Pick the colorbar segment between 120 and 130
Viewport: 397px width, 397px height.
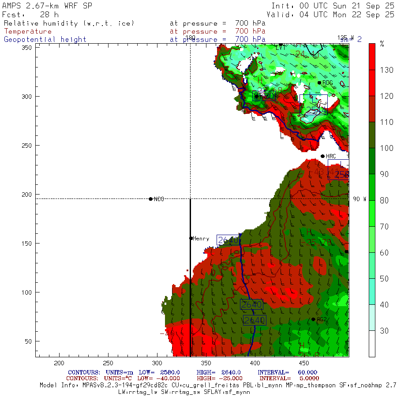coord(372,83)
